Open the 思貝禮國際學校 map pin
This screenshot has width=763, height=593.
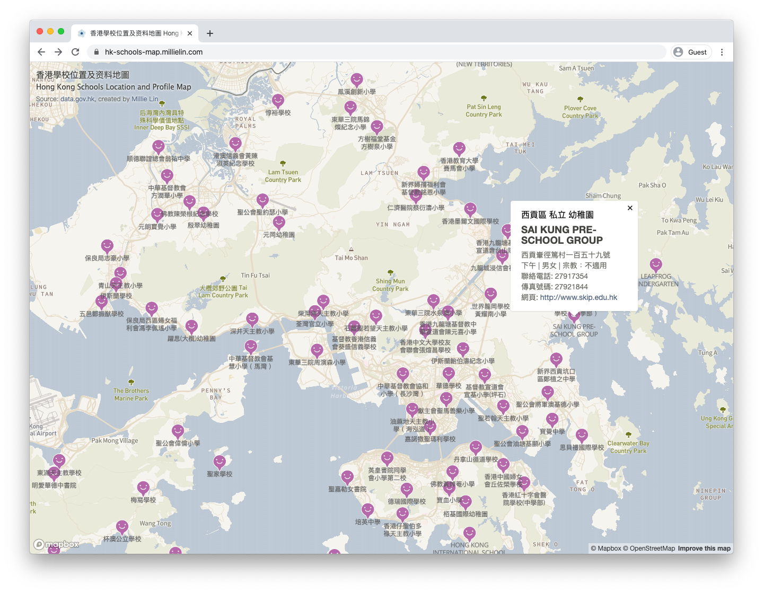(582, 436)
